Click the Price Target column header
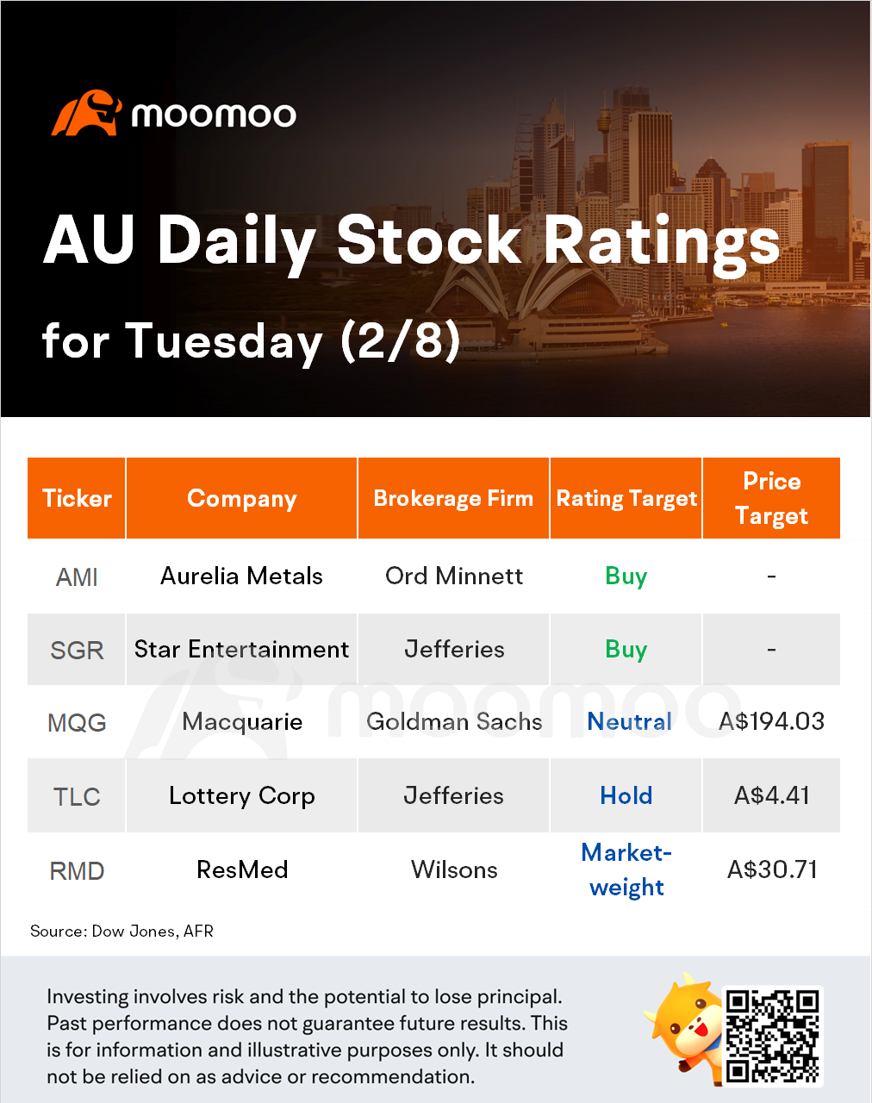872x1103 pixels. click(771, 498)
